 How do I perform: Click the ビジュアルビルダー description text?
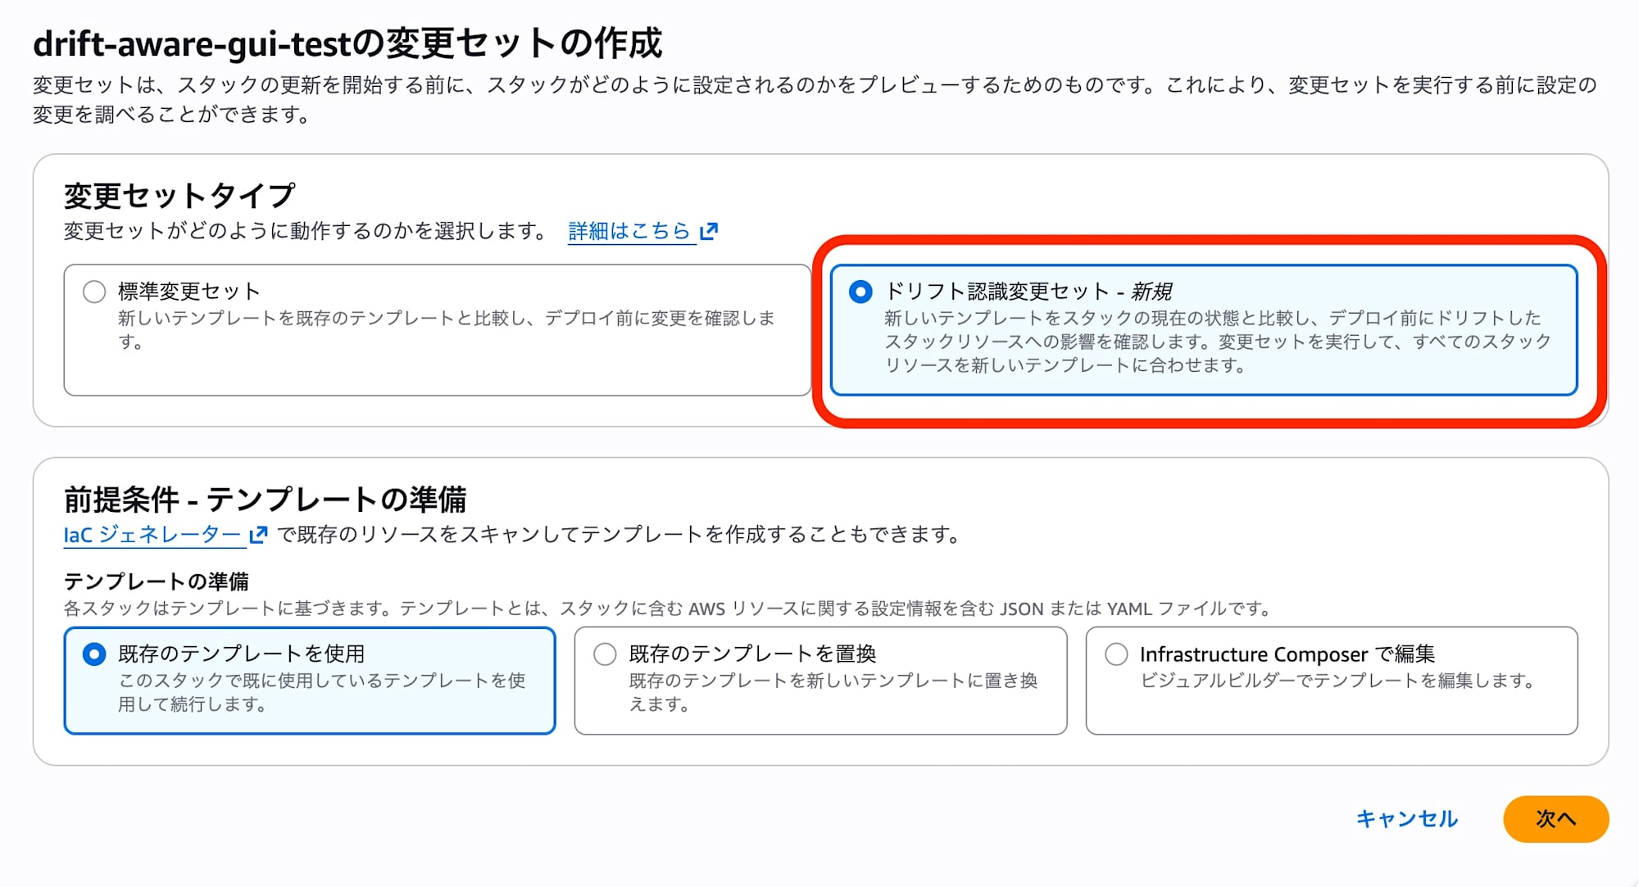(x=1337, y=681)
